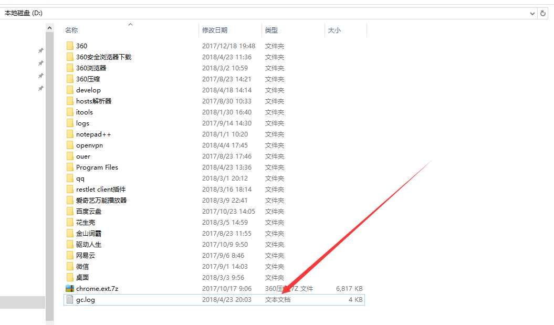Select the hosts解析器 folder icon
The width and height of the screenshot is (554, 325).
coord(70,101)
